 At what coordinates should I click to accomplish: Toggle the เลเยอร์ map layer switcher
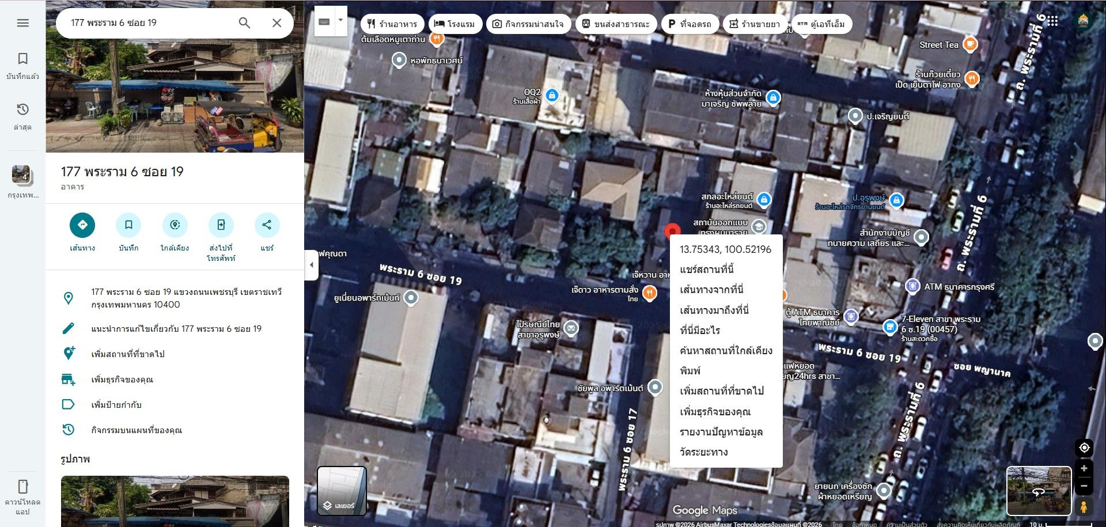click(342, 491)
